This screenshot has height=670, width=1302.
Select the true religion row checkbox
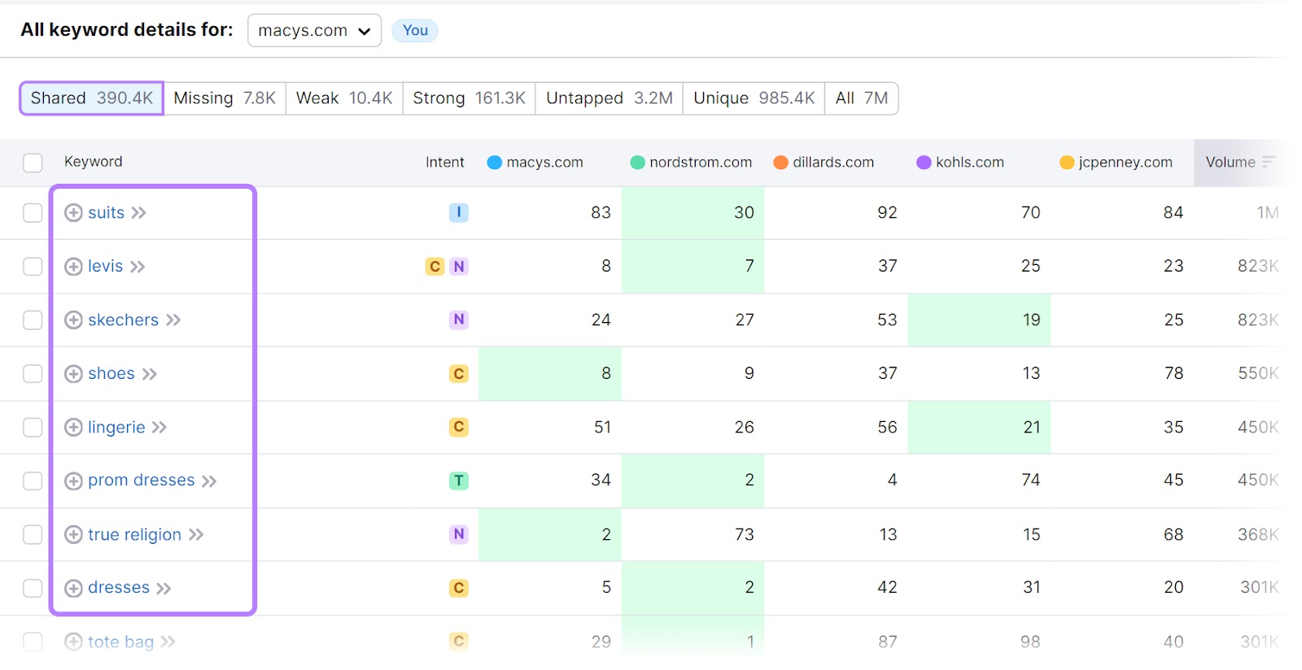(x=33, y=535)
